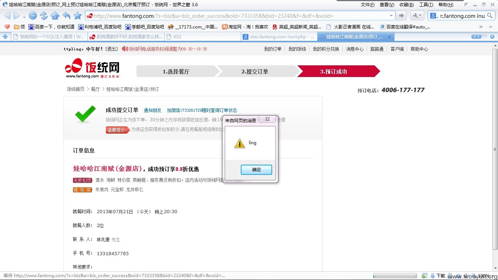Switch to the 凯悦酒家好不好 tab
The height and width of the screenshot is (280, 498).
click(x=126, y=37)
